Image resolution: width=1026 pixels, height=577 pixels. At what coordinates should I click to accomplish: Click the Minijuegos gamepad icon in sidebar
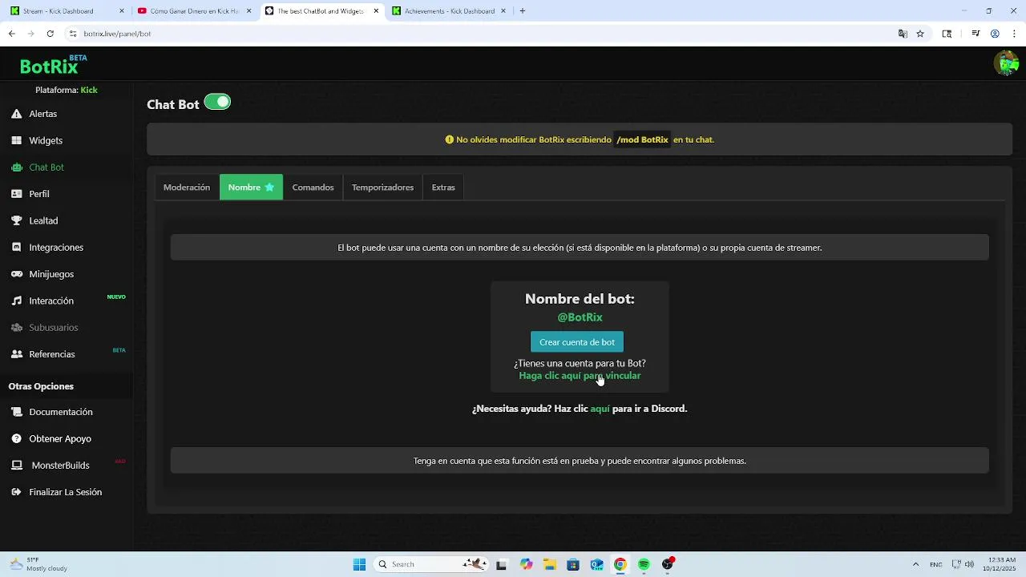point(16,274)
